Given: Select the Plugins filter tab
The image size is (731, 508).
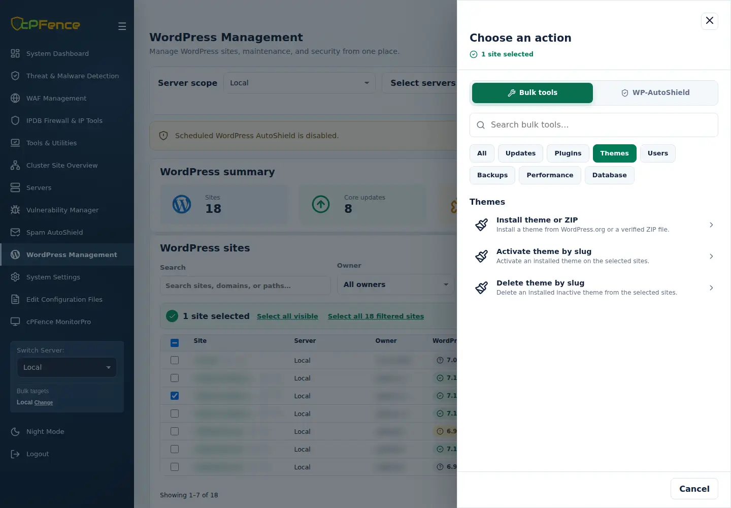Looking at the screenshot, I should coord(568,153).
